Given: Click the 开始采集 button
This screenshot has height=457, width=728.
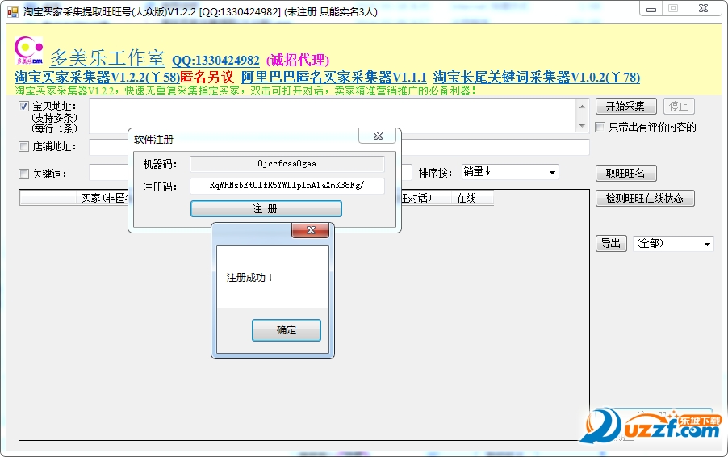Looking at the screenshot, I should coord(625,107).
